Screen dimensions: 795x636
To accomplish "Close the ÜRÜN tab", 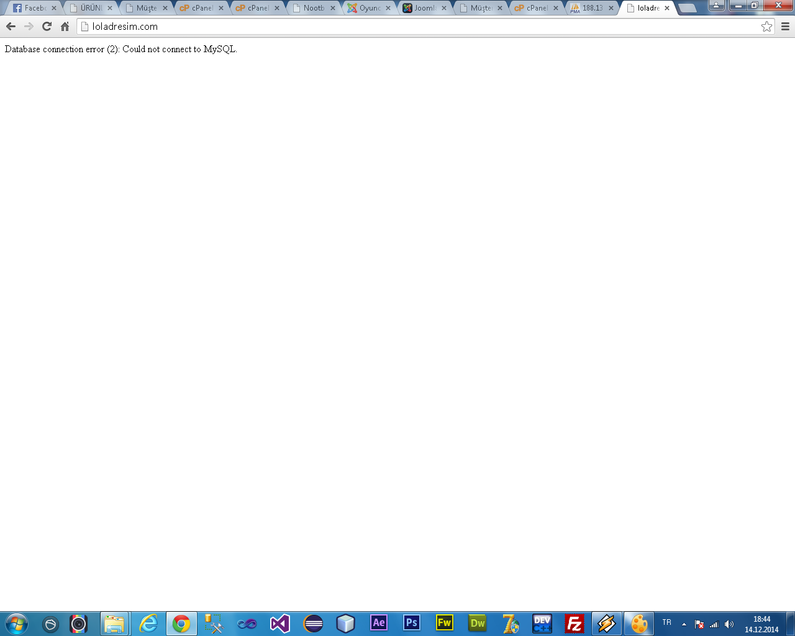I will (109, 8).
